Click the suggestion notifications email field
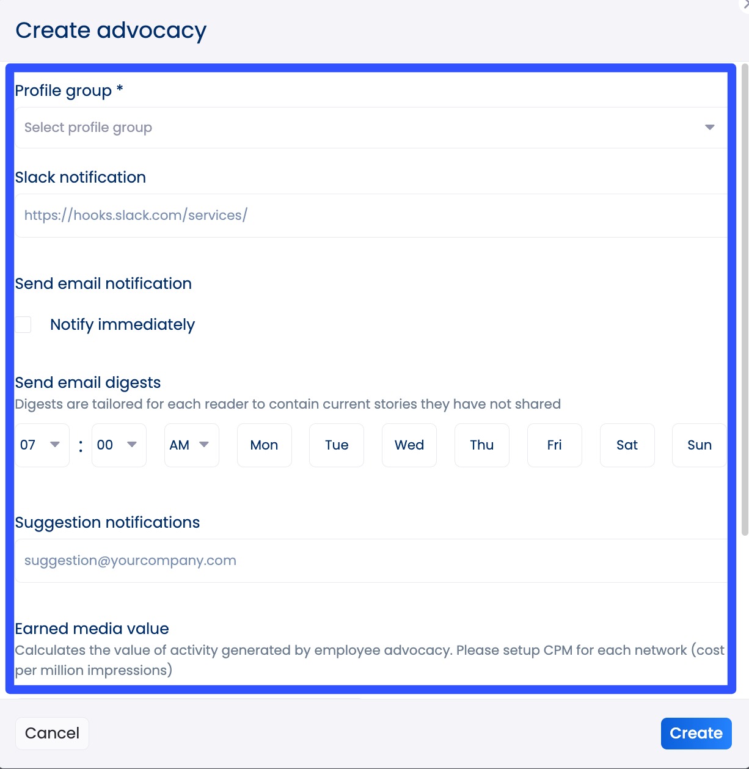The image size is (749, 769). coord(370,560)
